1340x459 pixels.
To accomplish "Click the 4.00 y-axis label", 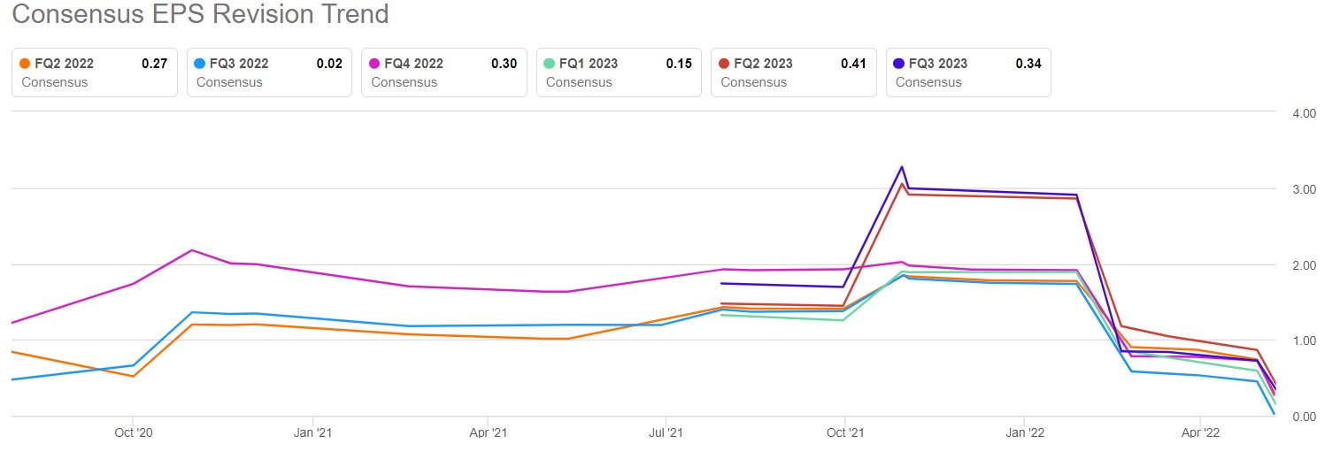I will pyautogui.click(x=1305, y=113).
